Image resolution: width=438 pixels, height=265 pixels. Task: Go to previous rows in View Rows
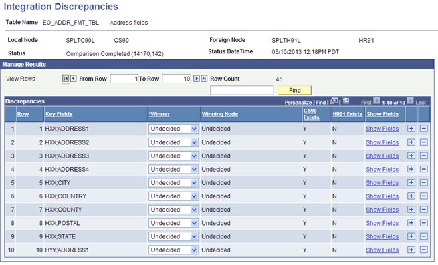pyautogui.click(x=73, y=79)
